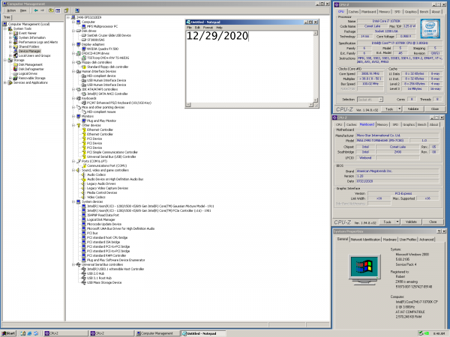Expand the Event Viewer node
The height and width of the screenshot is (337, 450).
11,33
